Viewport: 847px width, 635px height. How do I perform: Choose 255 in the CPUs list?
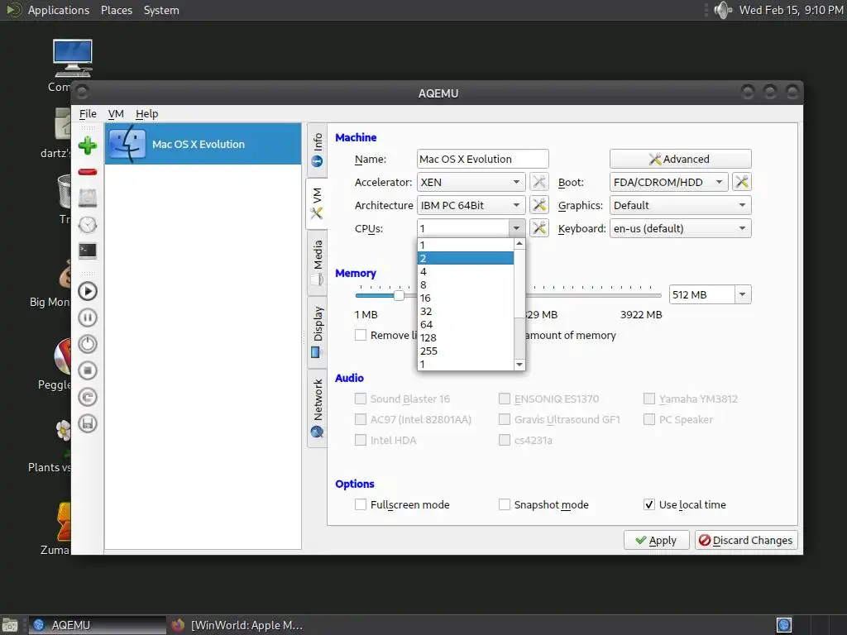pos(466,351)
